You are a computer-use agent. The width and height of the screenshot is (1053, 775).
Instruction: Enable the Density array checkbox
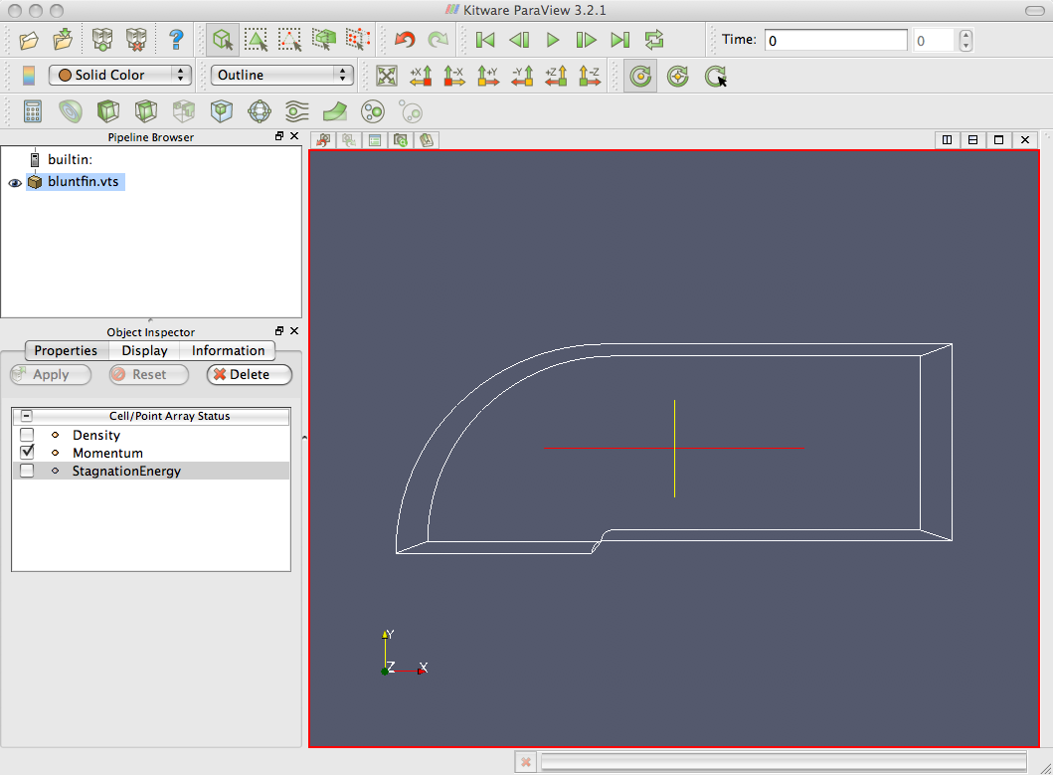click(x=27, y=435)
